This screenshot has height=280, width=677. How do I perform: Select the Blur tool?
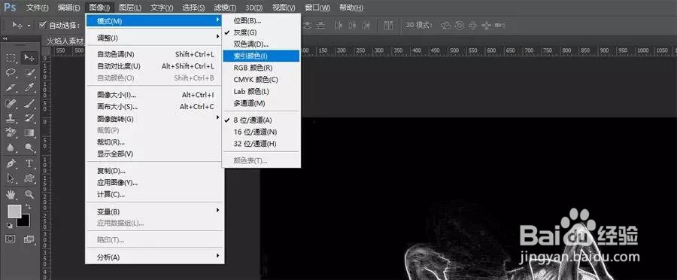coord(11,148)
